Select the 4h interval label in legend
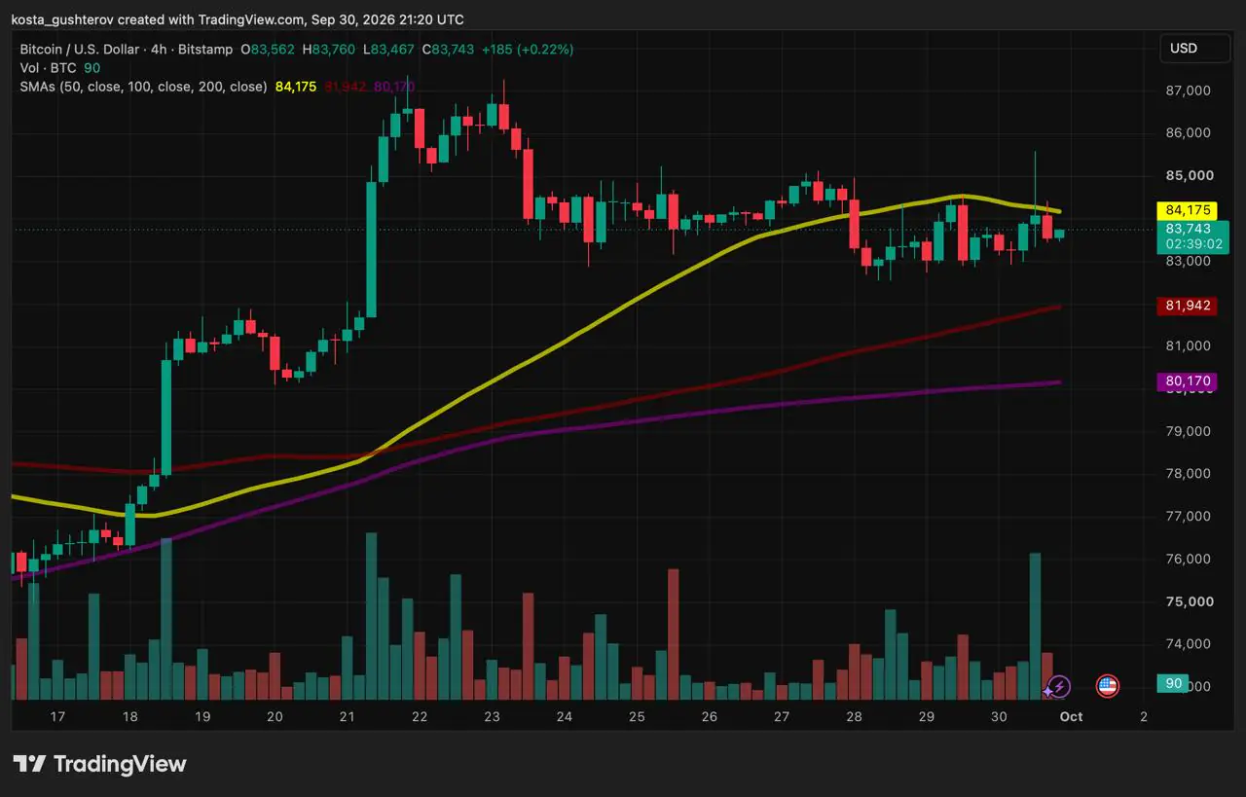The width and height of the screenshot is (1246, 797). tap(160, 49)
